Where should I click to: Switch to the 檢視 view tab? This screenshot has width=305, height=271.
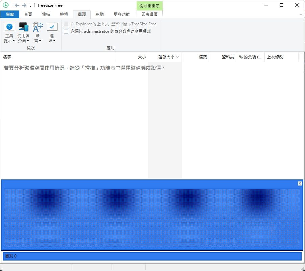tap(64, 15)
